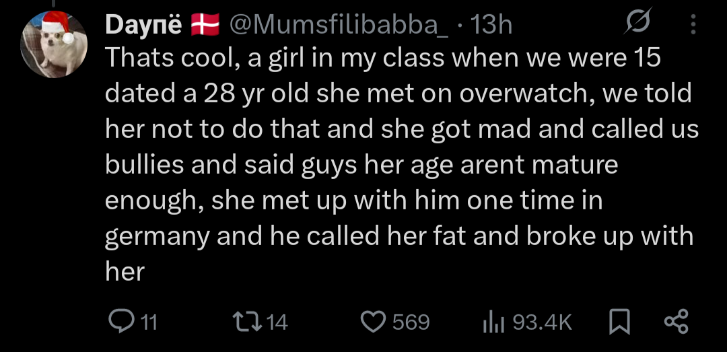Viewport: 727px width, 352px height.
Task: Click the 14 reposts count
Action: point(277,322)
